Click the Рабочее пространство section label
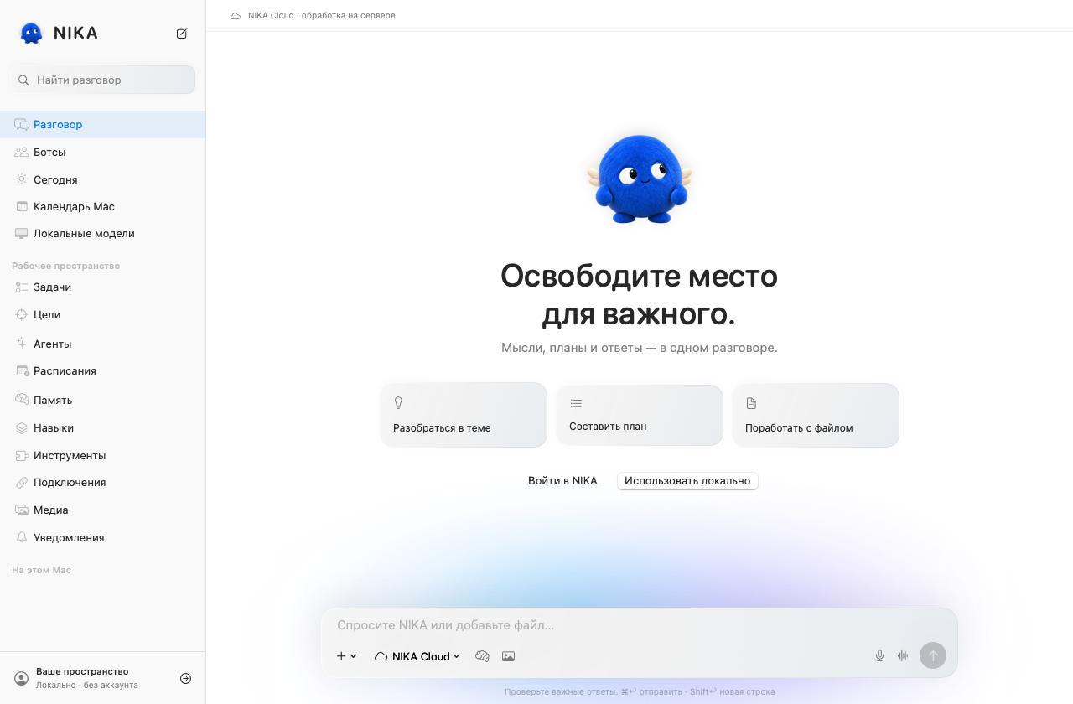This screenshot has height=704, width=1073. click(x=65, y=266)
